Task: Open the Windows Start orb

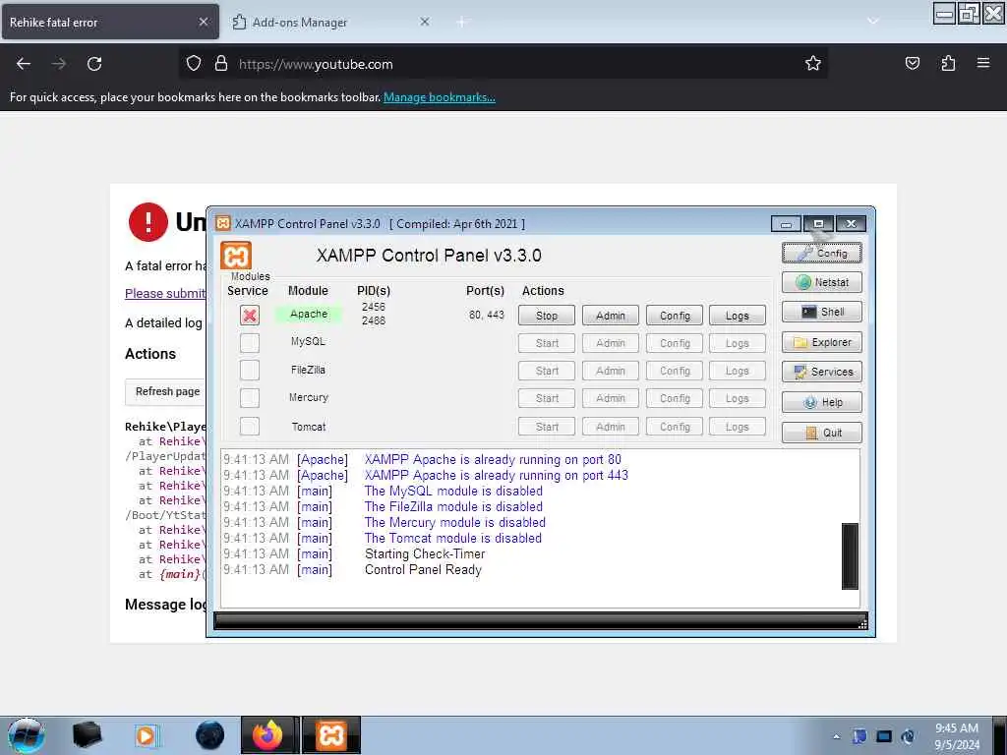Action: (27, 735)
